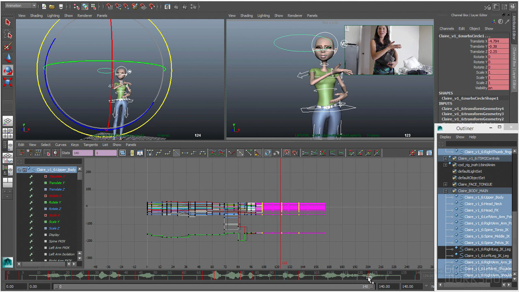Open the Tangents menu in the Graph Editor

point(90,145)
